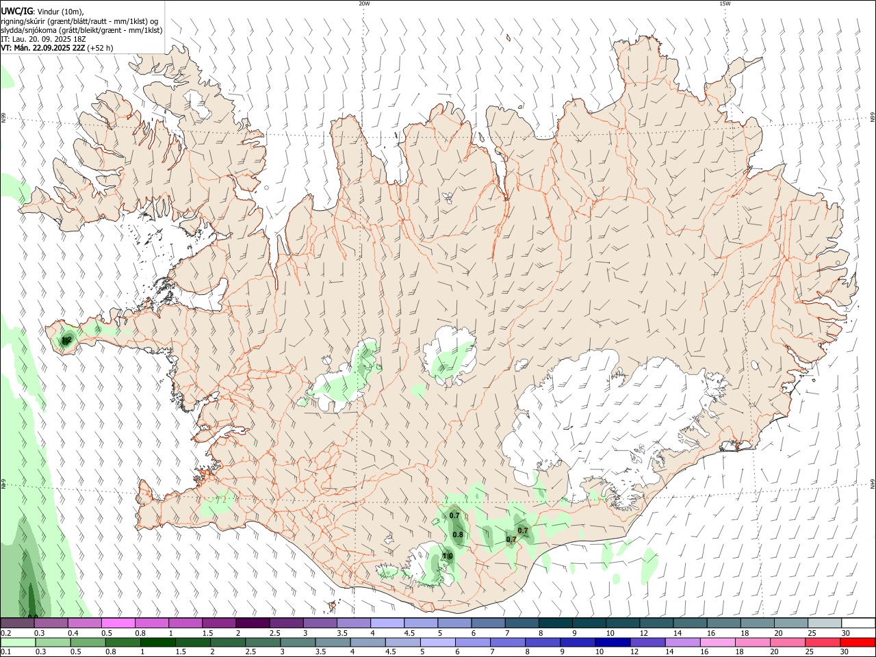Select the 0.2–0.3 swatch on purple snow scale
The height and width of the screenshot is (657, 876).
tap(17, 623)
